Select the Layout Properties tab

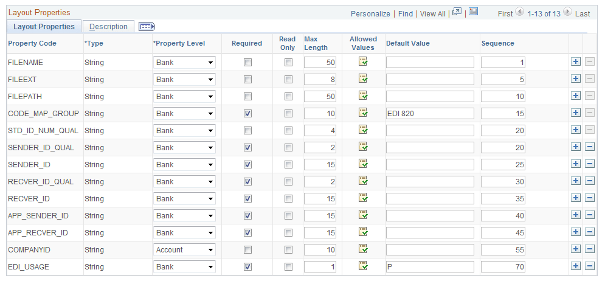44,27
